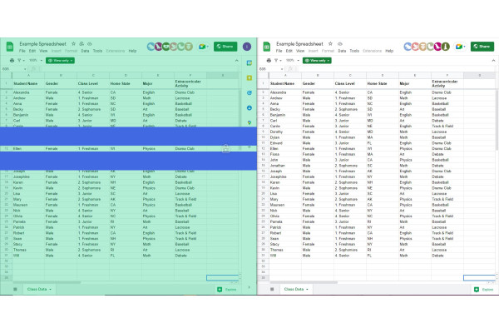Open Meet call dropdown in green-tinted window
Viewport: 499px width, 333px height.
pos(204,47)
